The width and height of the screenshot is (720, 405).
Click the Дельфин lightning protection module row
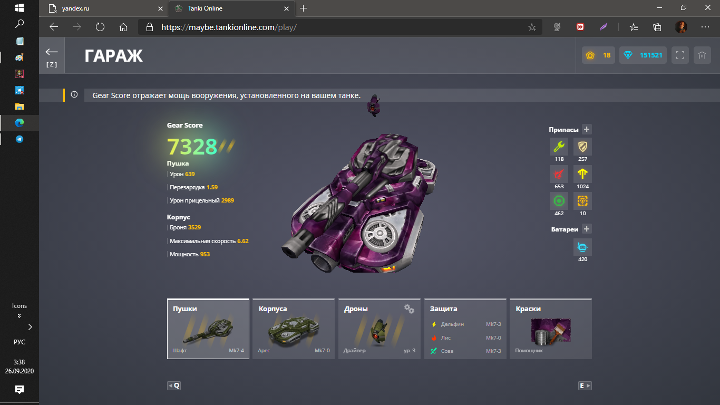point(466,324)
